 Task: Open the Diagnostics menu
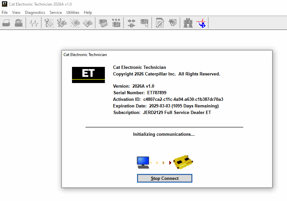tap(35, 13)
